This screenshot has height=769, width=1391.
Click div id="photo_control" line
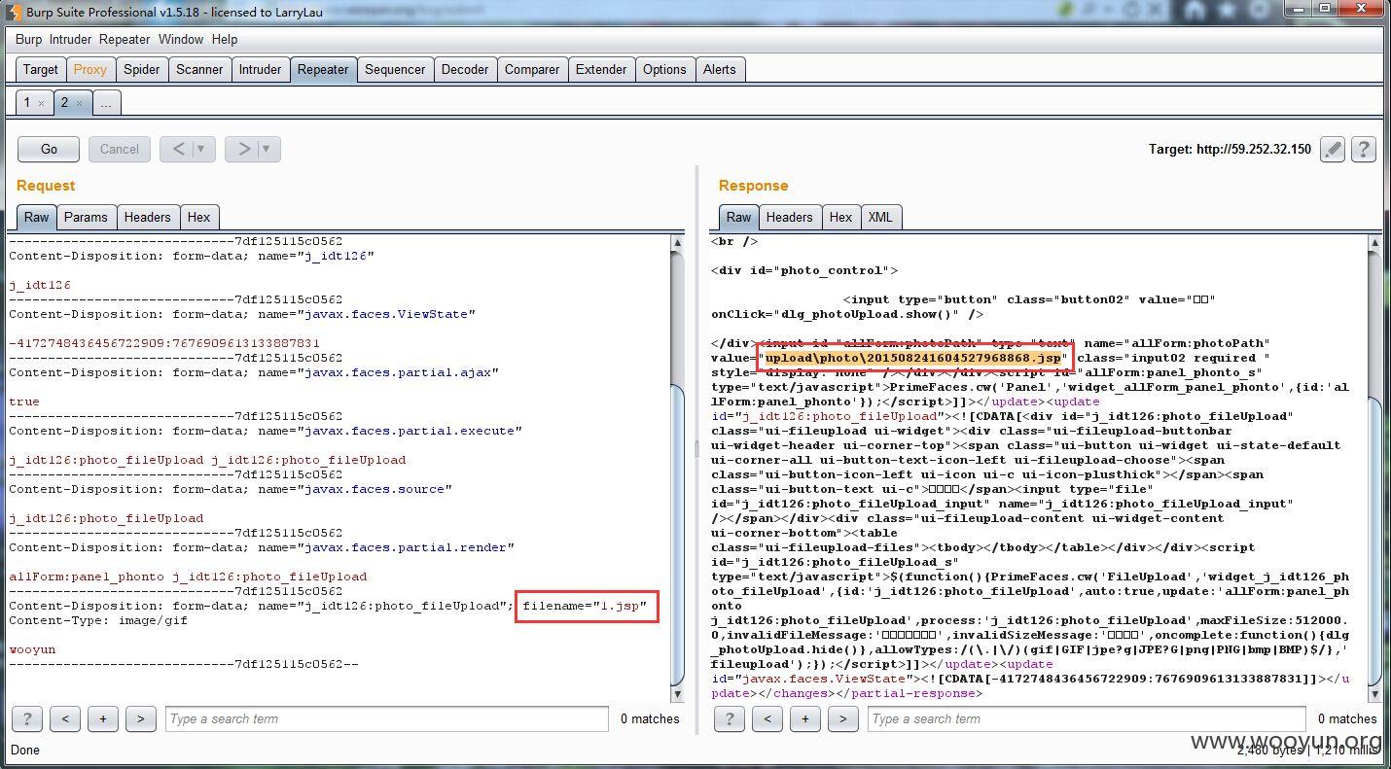click(x=804, y=270)
